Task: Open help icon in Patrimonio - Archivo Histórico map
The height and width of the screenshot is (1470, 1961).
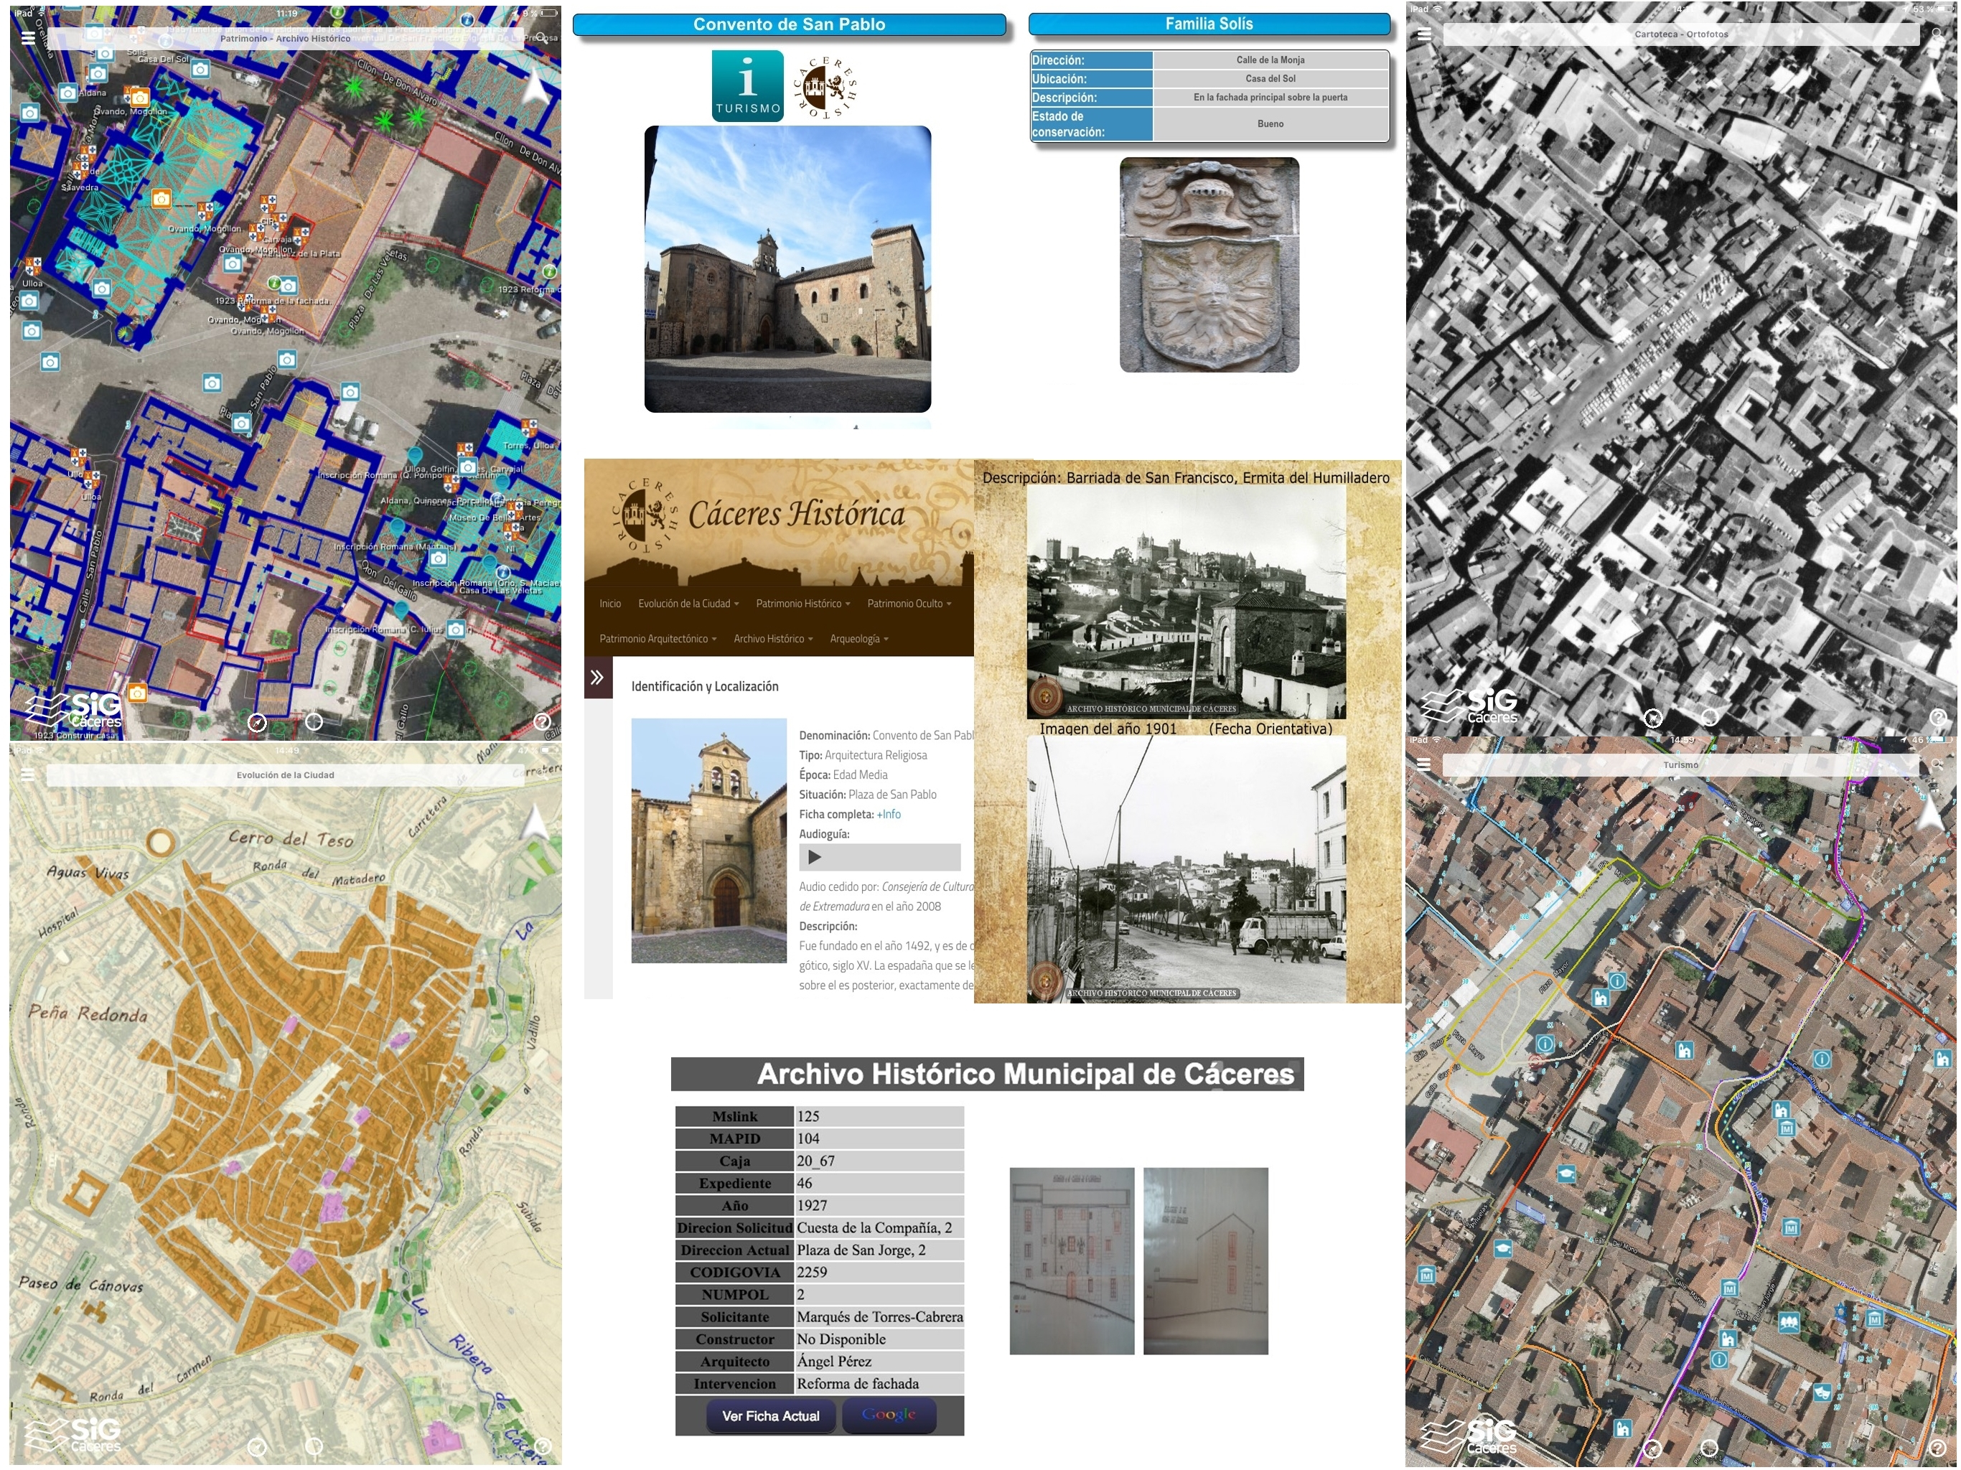Action: pyautogui.click(x=542, y=721)
